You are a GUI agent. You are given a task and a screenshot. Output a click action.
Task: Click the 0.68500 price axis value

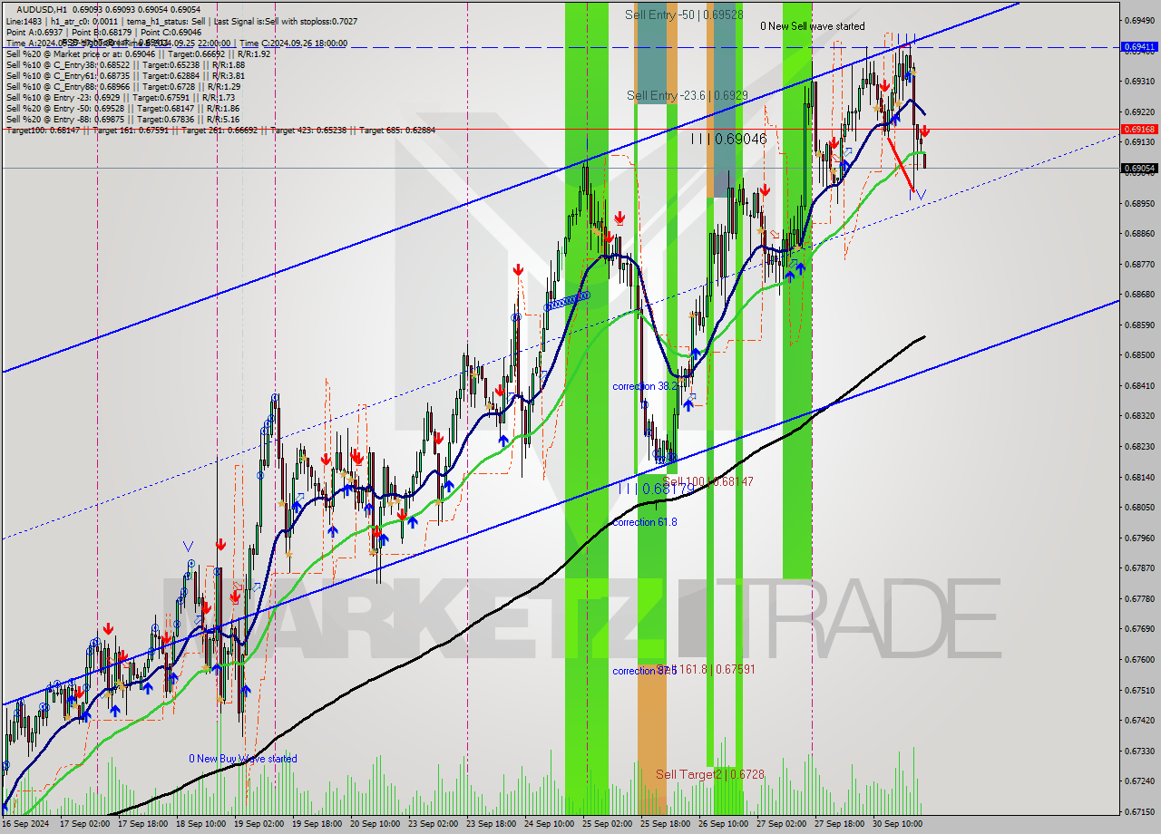(1140, 354)
